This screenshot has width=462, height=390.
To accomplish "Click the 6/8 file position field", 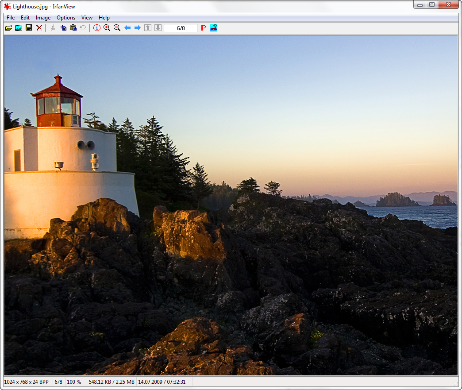I will tap(181, 27).
